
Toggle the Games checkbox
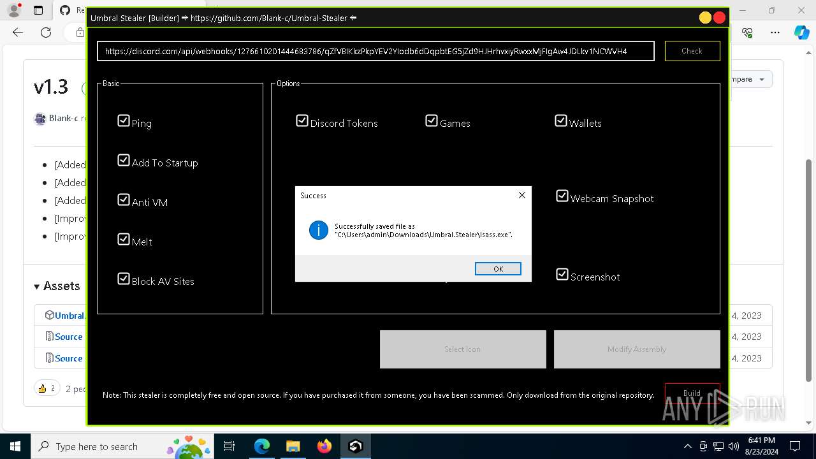(432, 120)
